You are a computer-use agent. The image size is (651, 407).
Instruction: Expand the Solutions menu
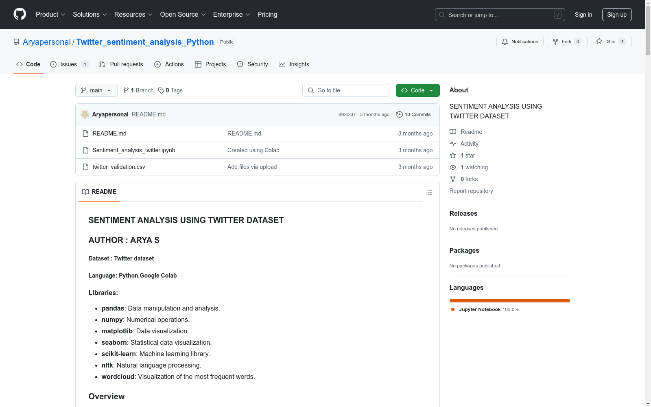[90, 15]
